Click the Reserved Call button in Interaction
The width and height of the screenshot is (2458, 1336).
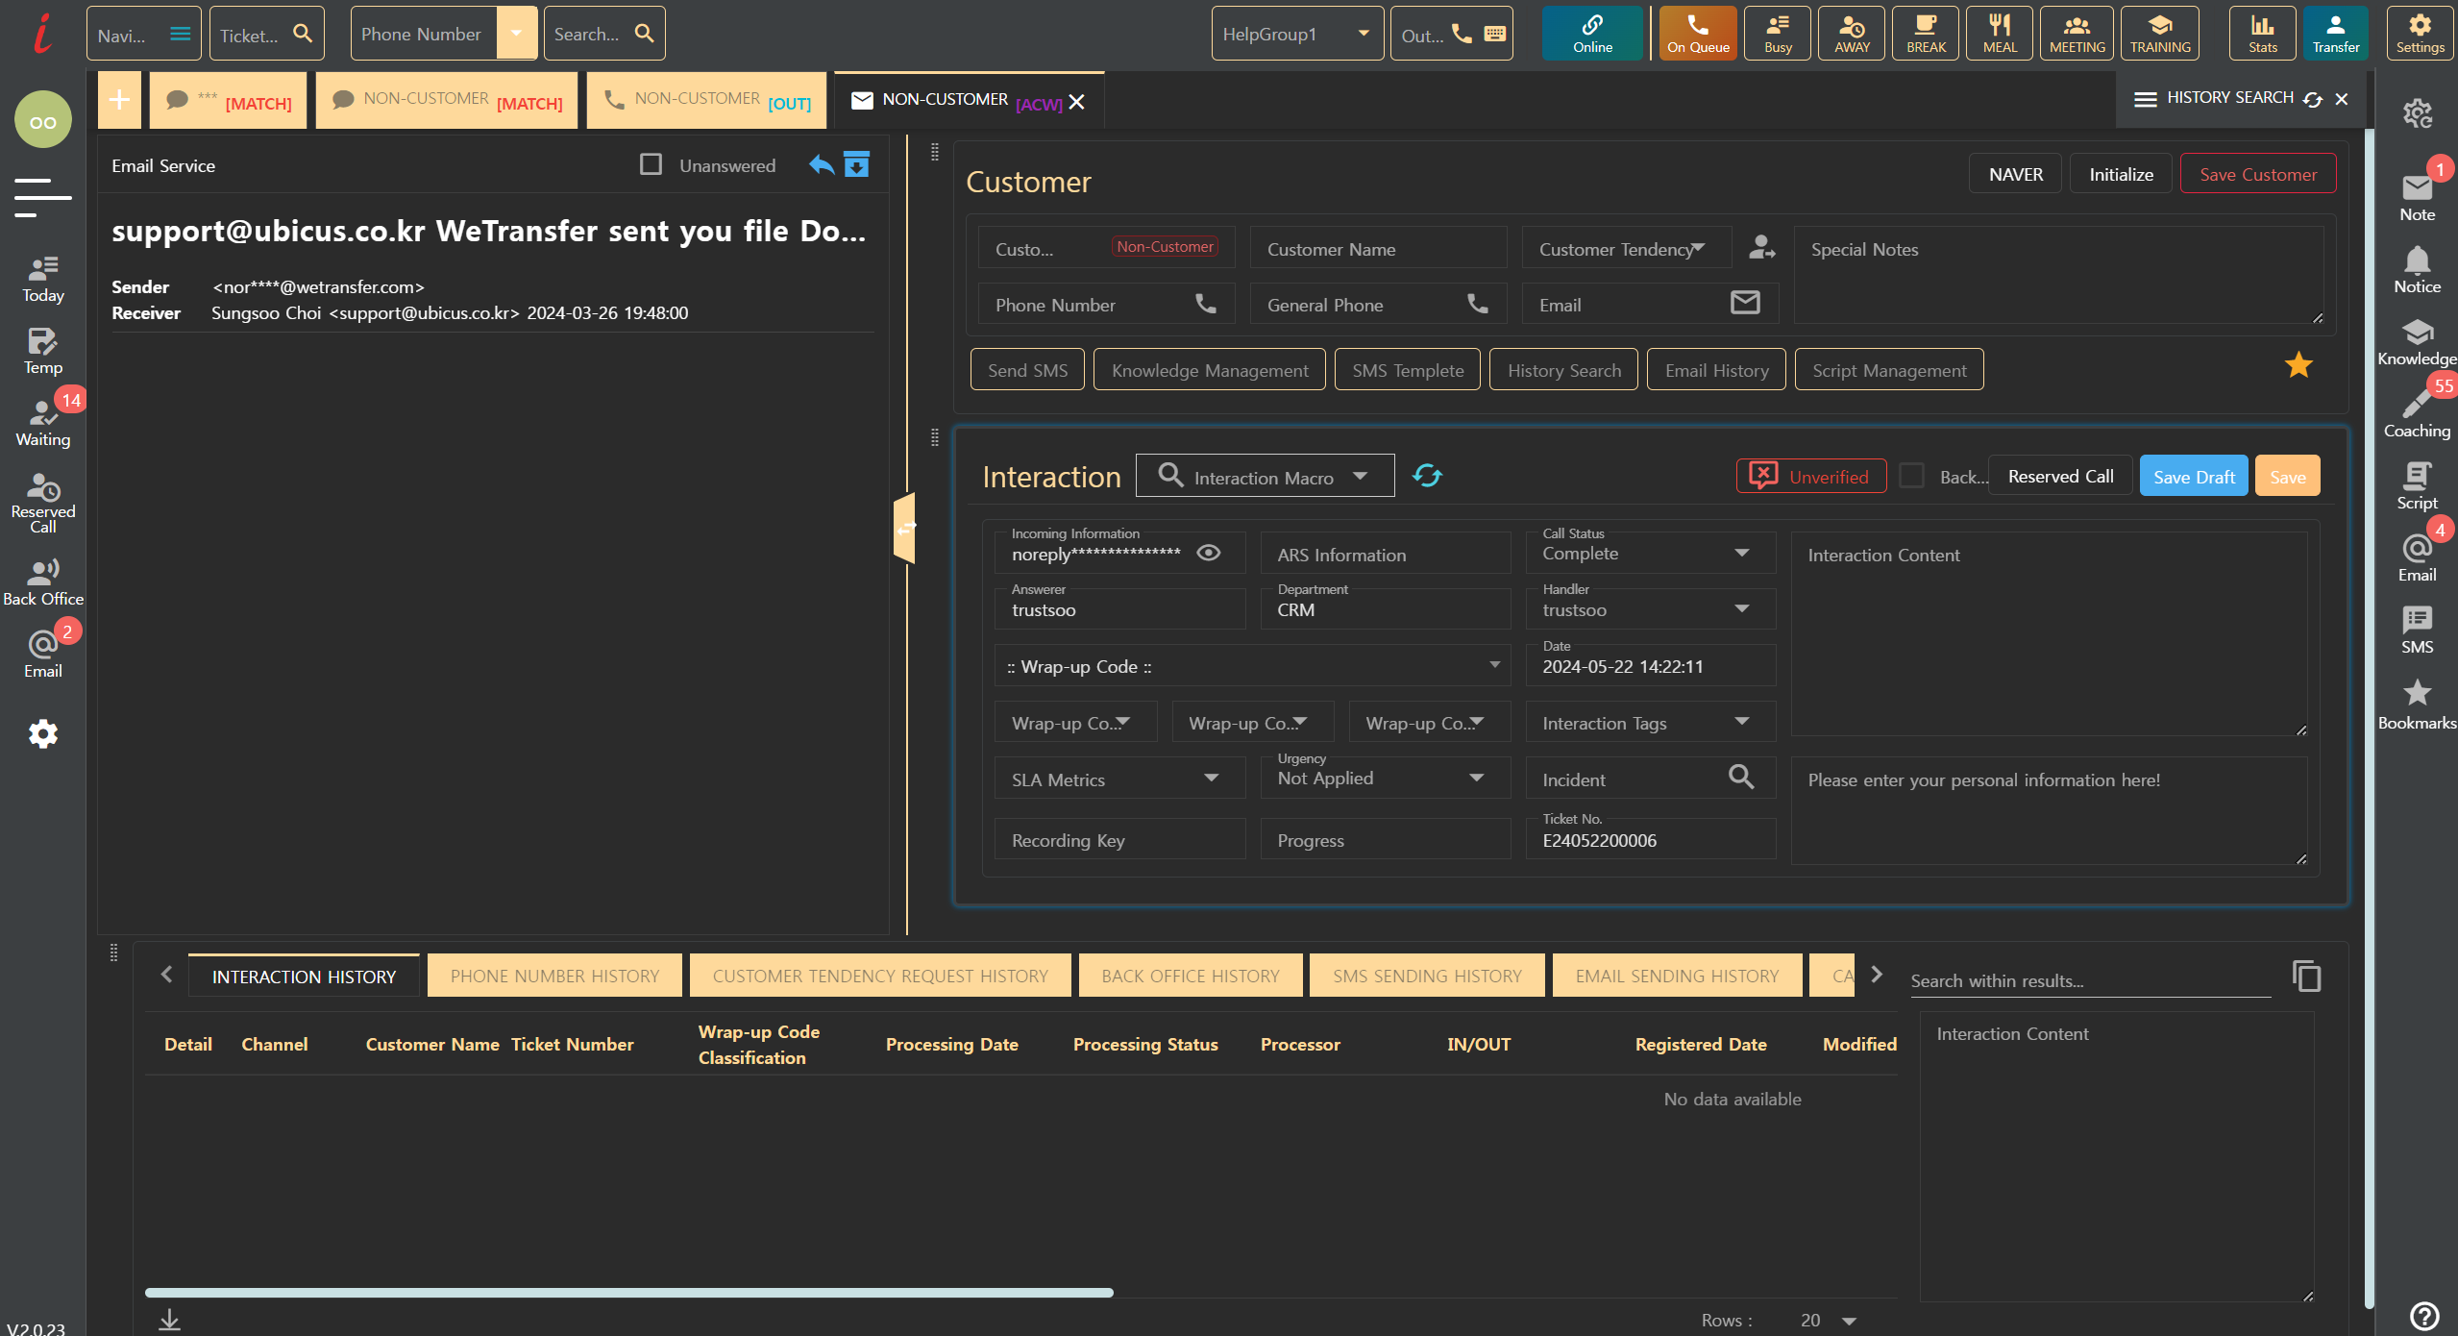[2060, 476]
